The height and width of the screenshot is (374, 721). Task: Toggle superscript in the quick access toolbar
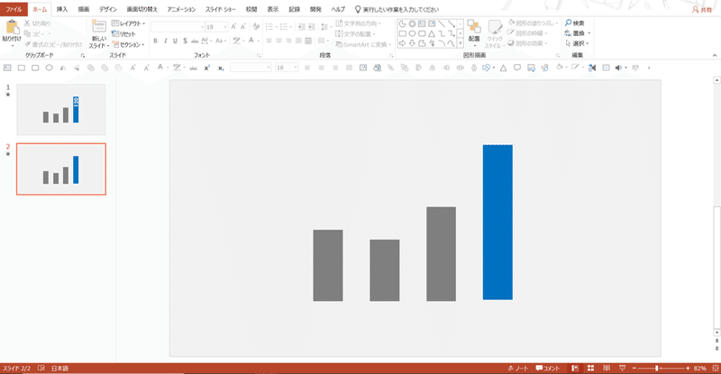pos(207,68)
